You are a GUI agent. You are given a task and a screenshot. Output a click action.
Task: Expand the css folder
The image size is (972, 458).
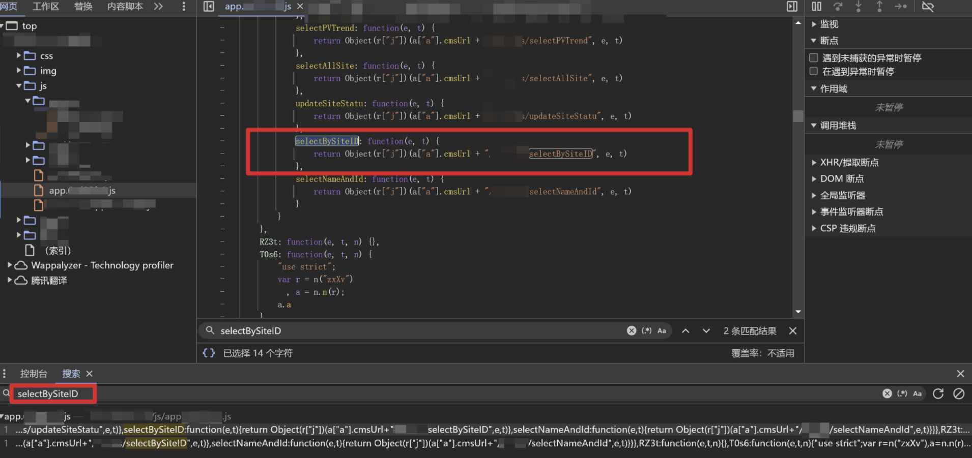19,55
